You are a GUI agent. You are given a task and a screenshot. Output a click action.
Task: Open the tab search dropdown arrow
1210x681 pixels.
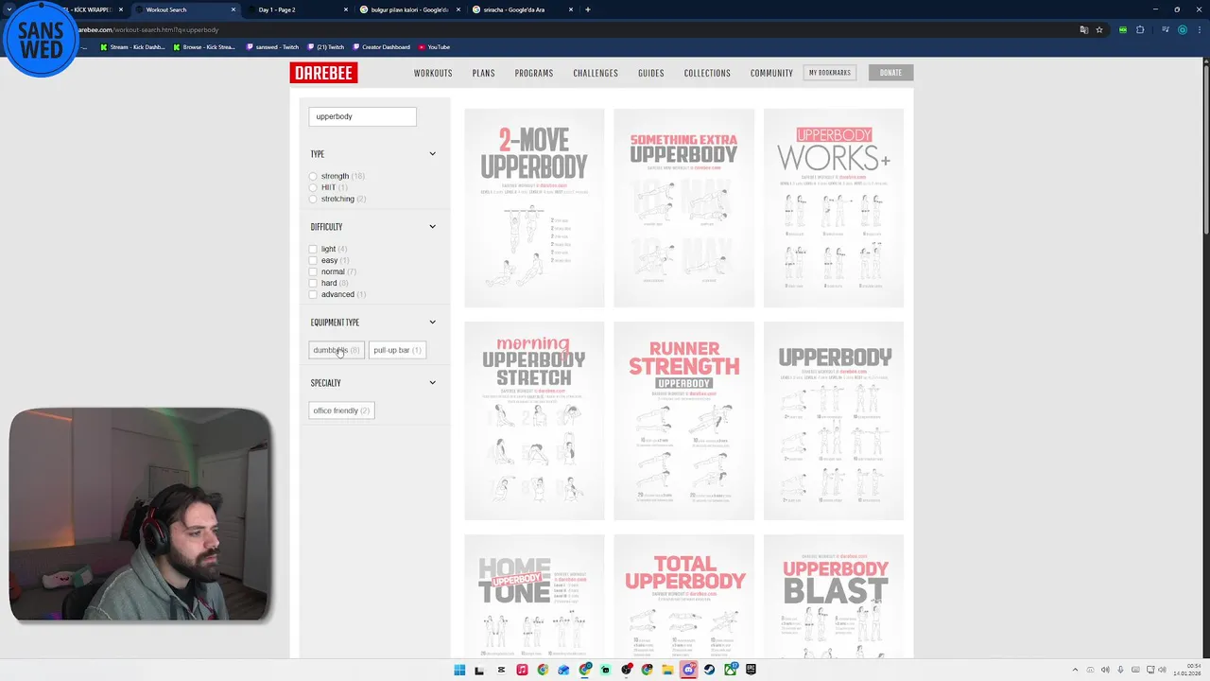click(x=9, y=9)
